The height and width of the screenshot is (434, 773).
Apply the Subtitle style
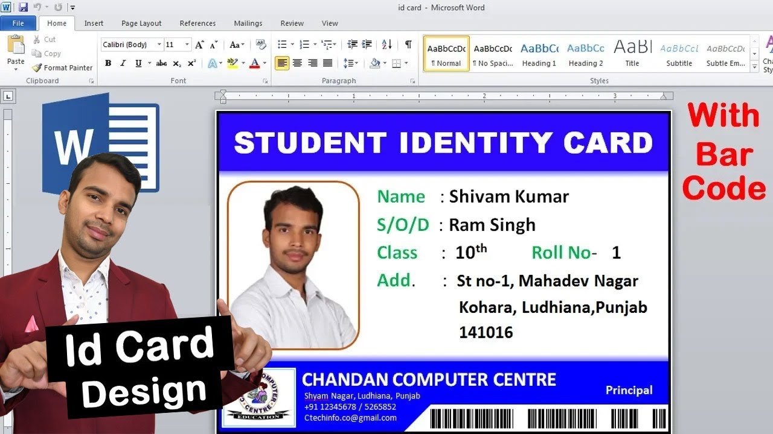679,54
